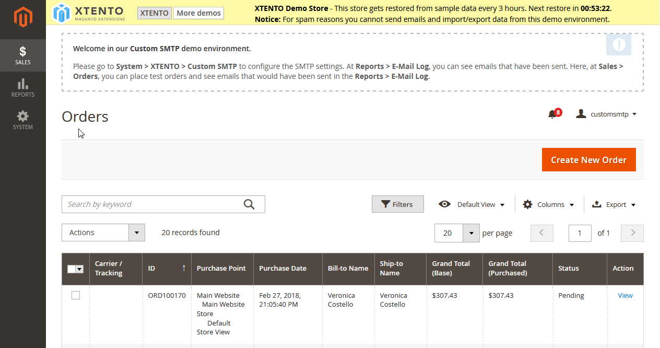Sort by ID column arrow
The image size is (660, 348).
184,268
